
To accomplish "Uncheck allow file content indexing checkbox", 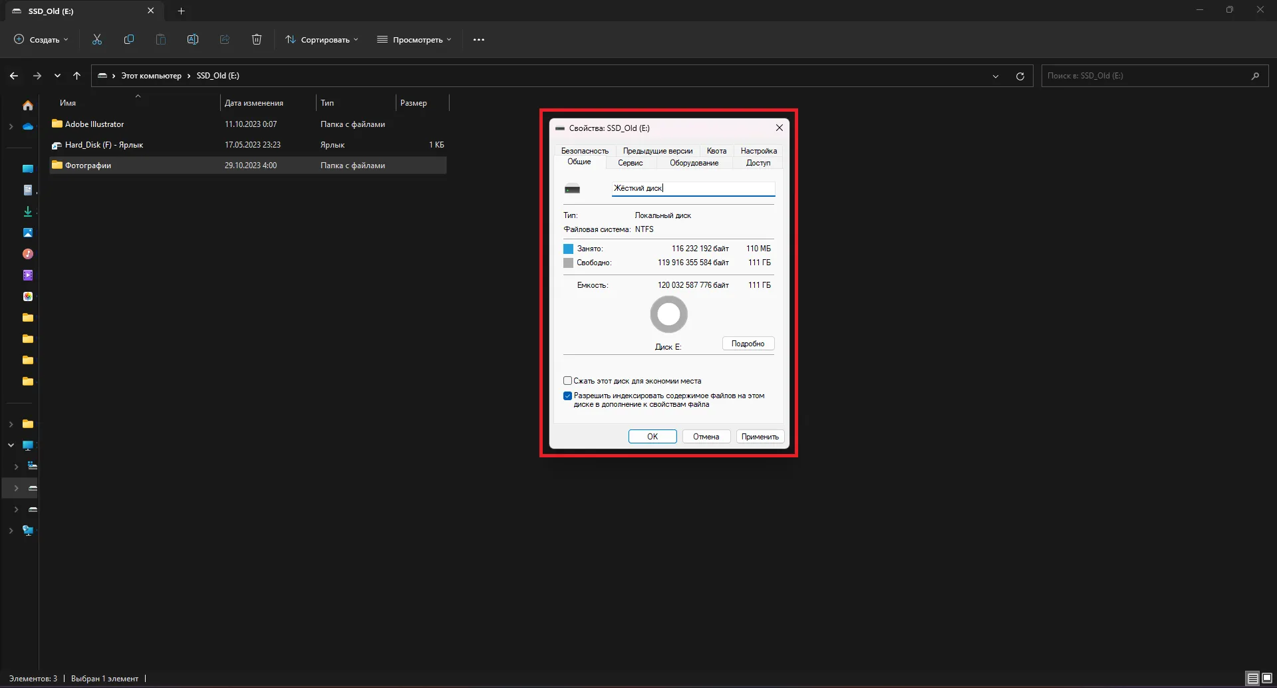I will [567, 396].
